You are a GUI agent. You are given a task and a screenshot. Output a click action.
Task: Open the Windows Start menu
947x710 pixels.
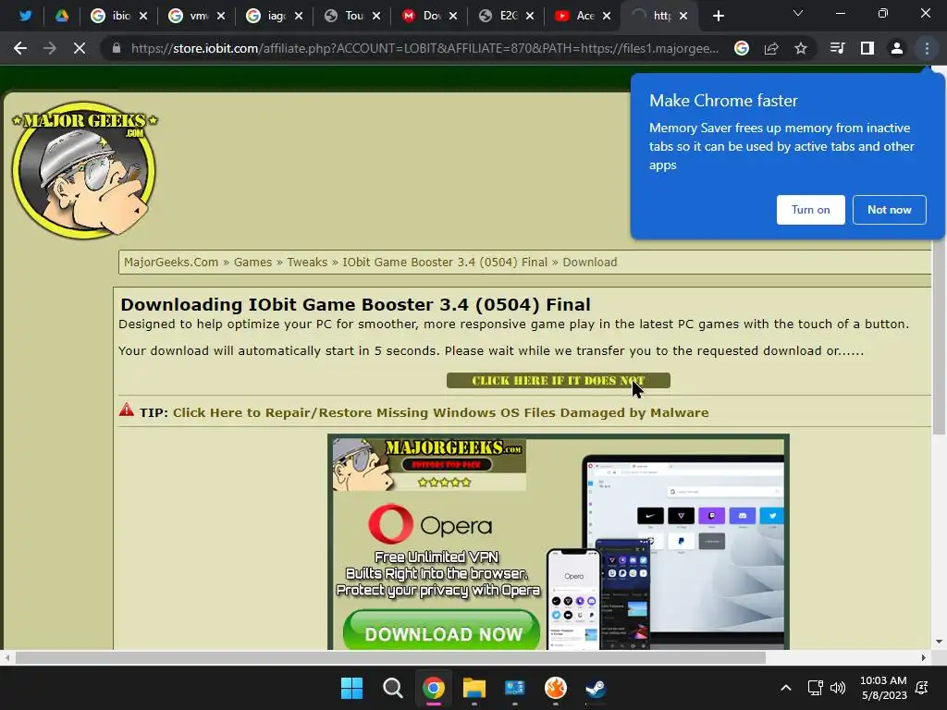click(x=351, y=688)
